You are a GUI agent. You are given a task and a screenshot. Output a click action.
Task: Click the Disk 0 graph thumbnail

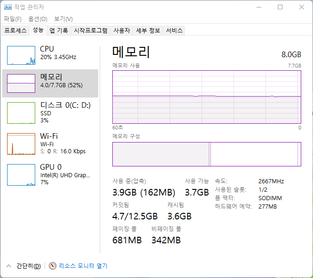pos(21,112)
